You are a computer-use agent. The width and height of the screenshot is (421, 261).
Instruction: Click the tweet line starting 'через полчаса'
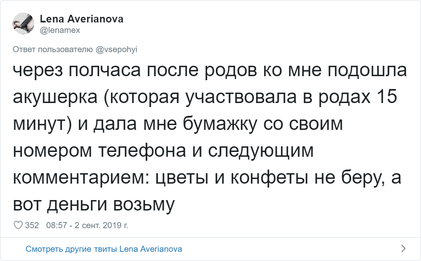pyautogui.click(x=210, y=71)
